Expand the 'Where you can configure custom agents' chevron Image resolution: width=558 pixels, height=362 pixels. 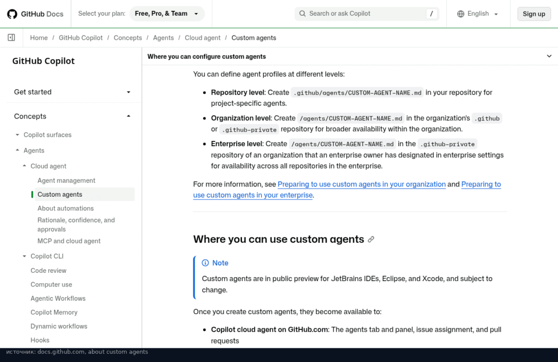549,56
